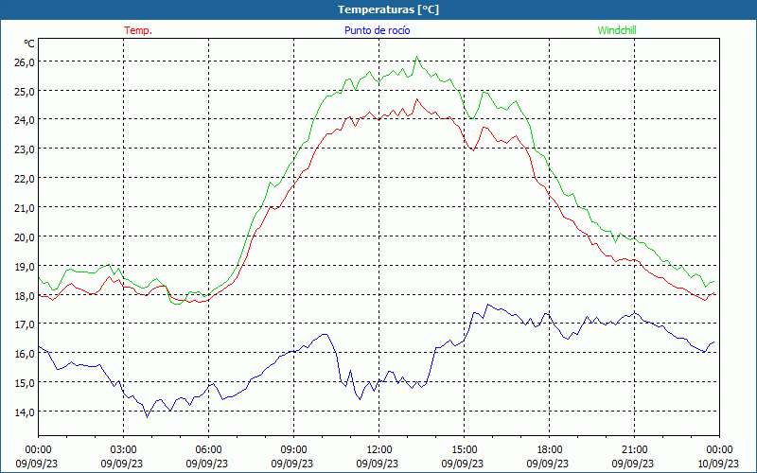
Task: Click the 20,0 y-axis value
Action: click(25, 237)
